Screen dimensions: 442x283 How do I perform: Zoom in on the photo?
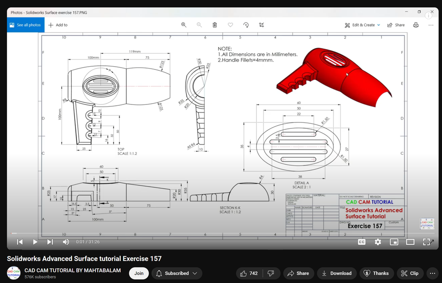tap(184, 25)
